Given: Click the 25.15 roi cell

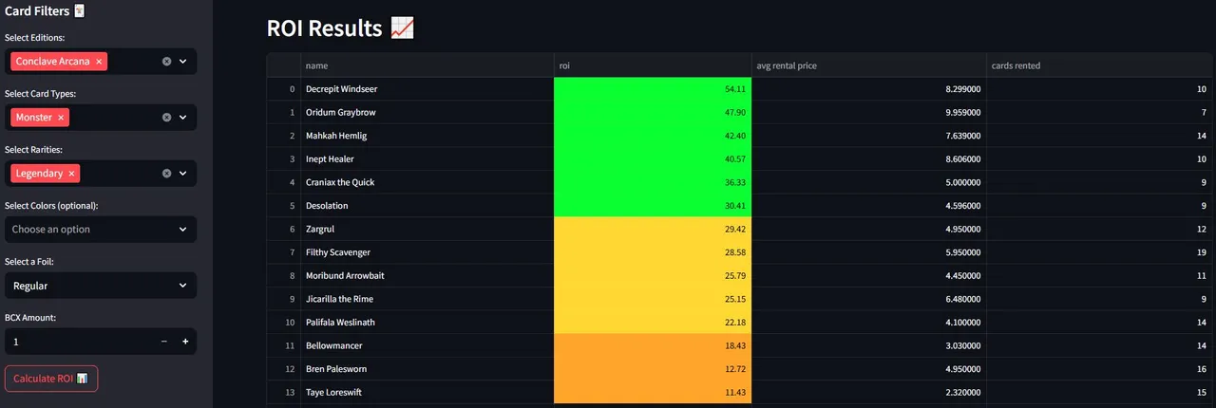Looking at the screenshot, I should pyautogui.click(x=653, y=299).
